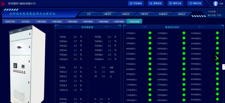Click the 18#电容投入 status indicator

tap(184, 38)
